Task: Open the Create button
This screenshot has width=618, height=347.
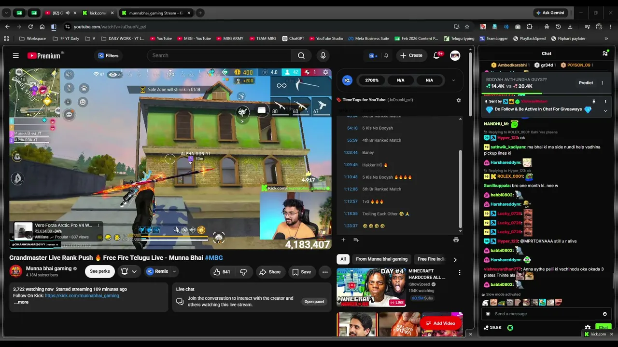Action: point(411,55)
